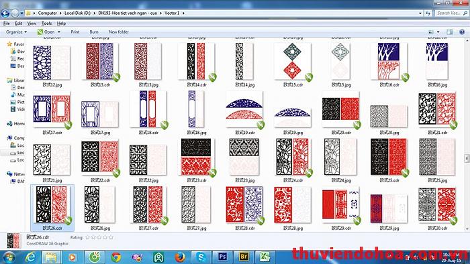Click file name 欧式13.cdr
470x264 pixels.
tap(101, 84)
